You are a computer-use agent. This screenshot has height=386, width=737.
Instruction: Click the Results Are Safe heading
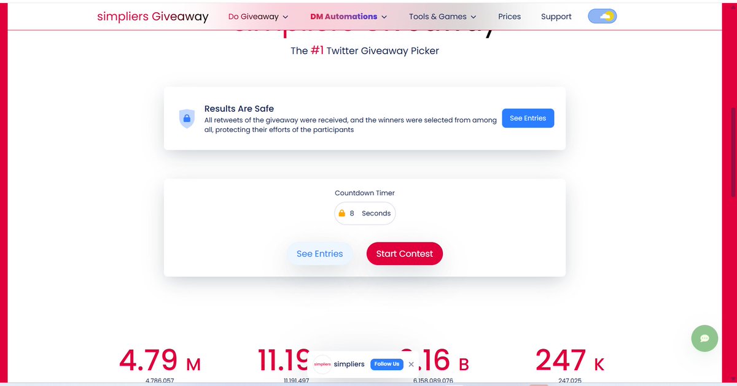coord(239,109)
